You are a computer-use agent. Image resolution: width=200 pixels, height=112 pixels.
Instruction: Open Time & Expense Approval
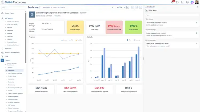(15, 94)
